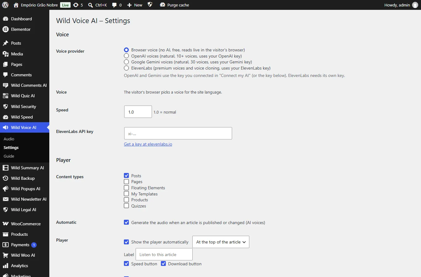Click the Wild Speed gauge icon

coord(6,117)
